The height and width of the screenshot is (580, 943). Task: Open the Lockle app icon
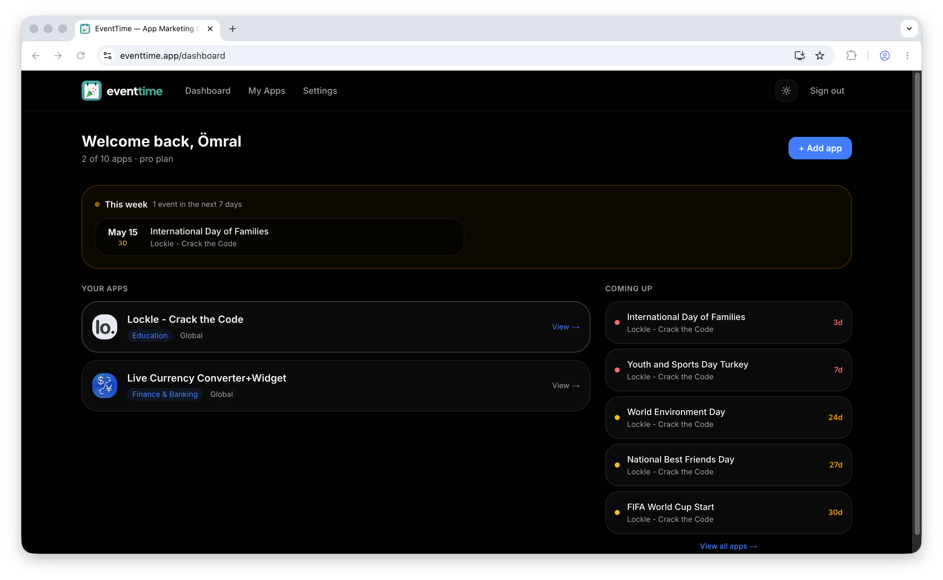tap(104, 327)
